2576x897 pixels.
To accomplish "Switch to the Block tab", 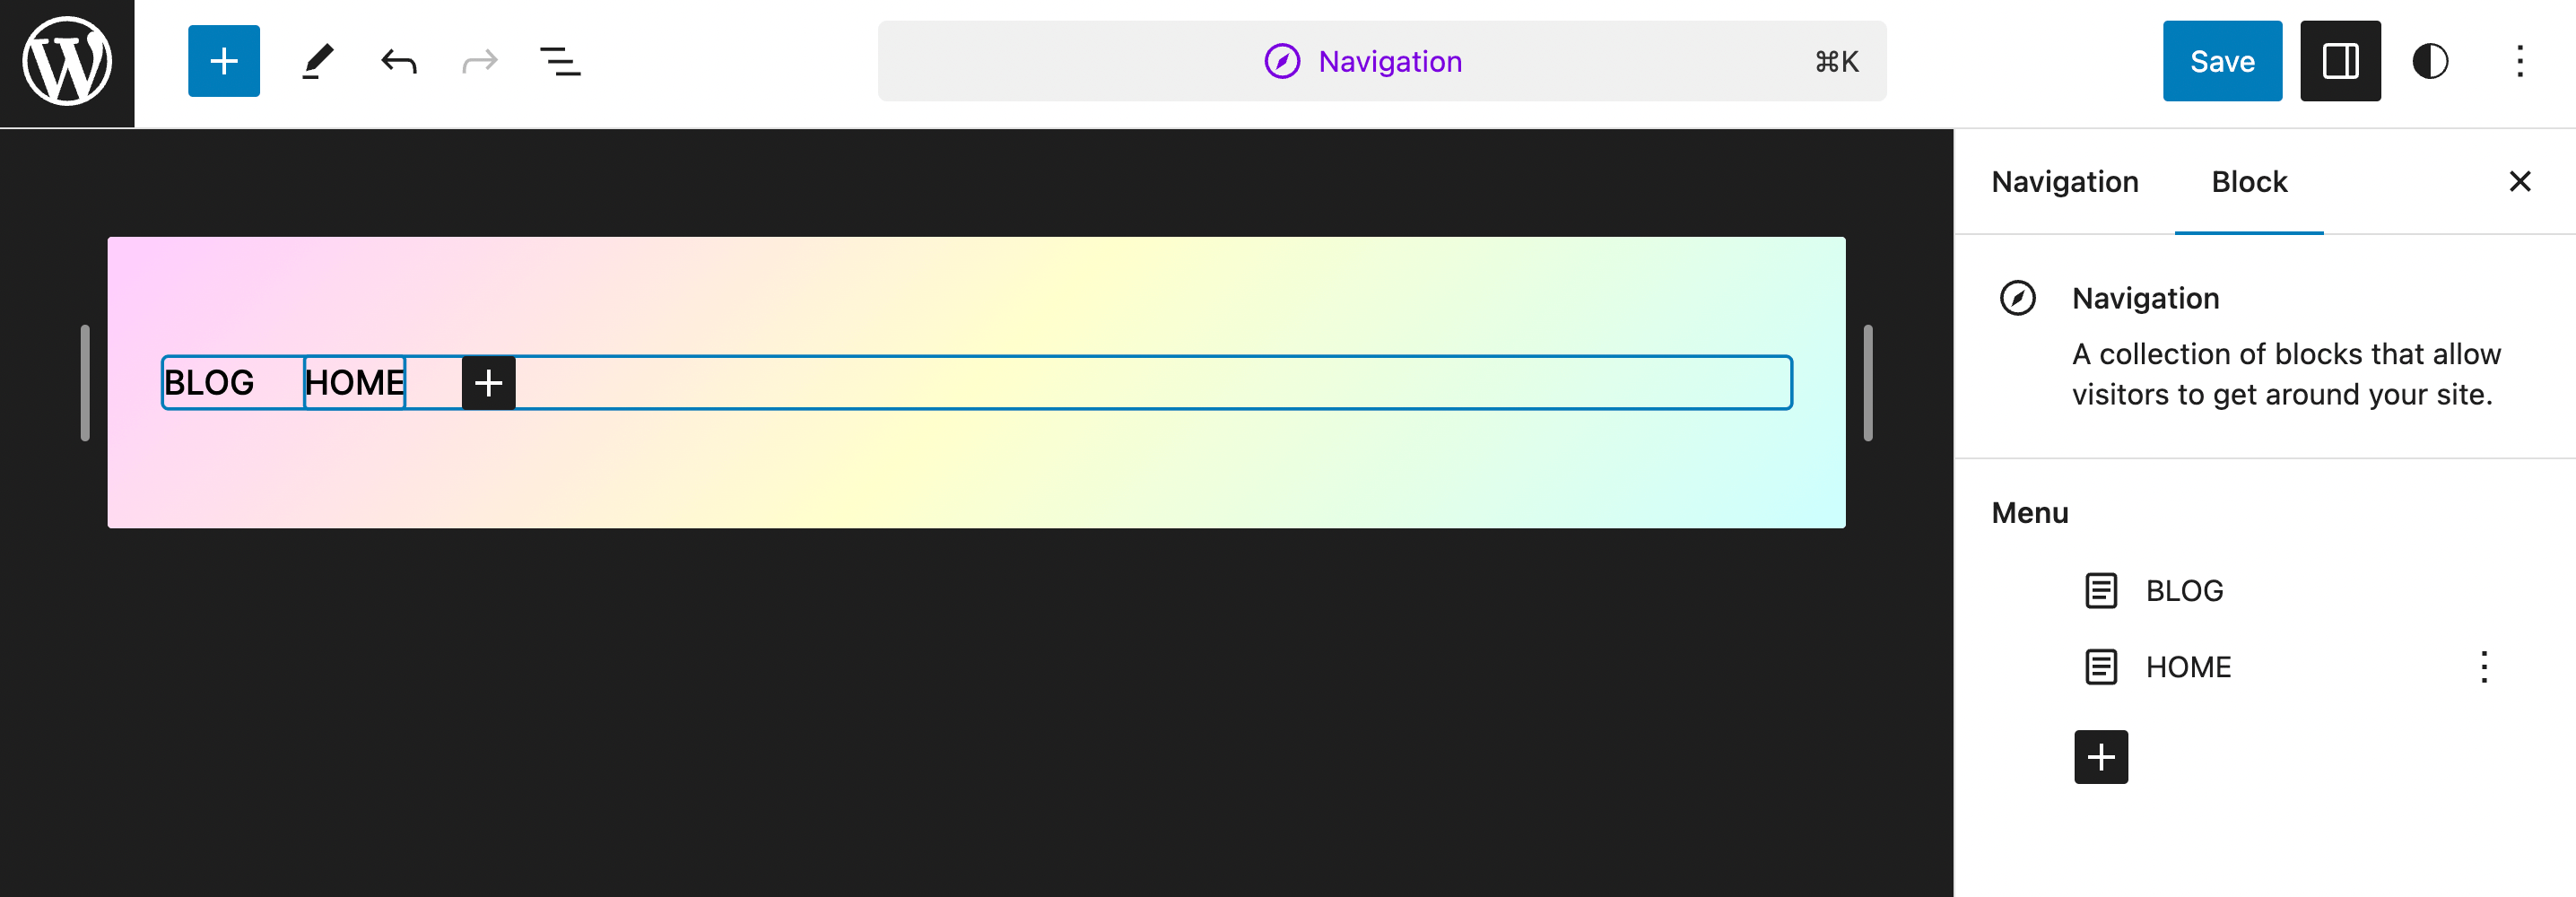I will click(x=2248, y=181).
